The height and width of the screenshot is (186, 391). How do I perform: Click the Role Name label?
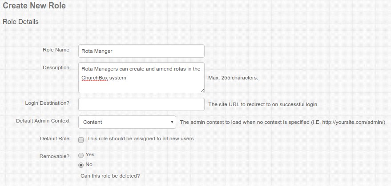[56, 50]
